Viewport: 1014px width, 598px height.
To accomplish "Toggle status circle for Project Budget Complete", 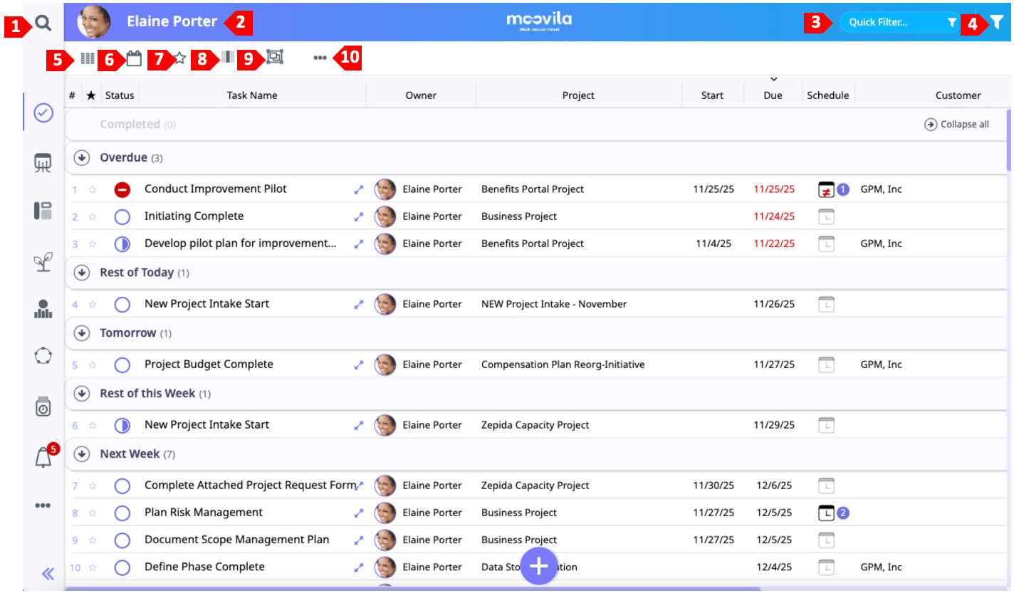I will [122, 364].
